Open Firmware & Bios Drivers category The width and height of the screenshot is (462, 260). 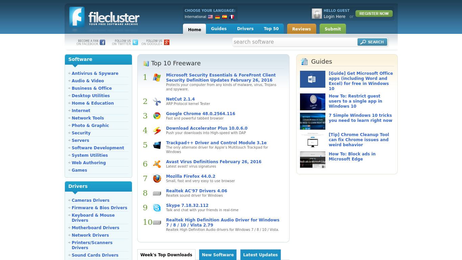pos(99,208)
